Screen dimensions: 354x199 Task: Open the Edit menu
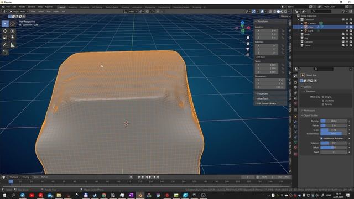[14, 7]
